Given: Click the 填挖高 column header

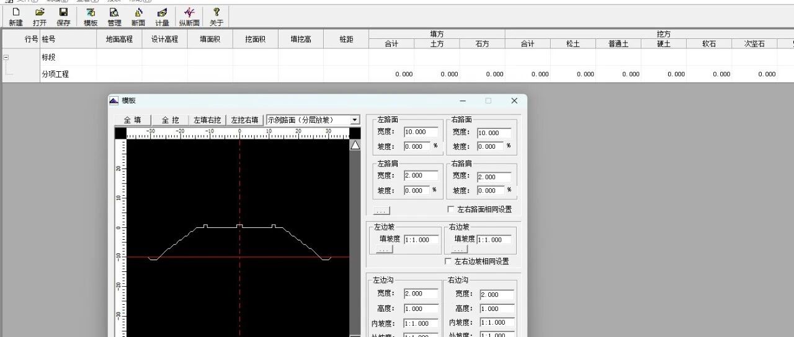Looking at the screenshot, I should coord(300,39).
